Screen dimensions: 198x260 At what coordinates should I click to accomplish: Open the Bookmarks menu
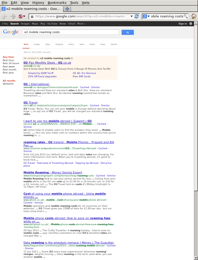tap(57, 3)
